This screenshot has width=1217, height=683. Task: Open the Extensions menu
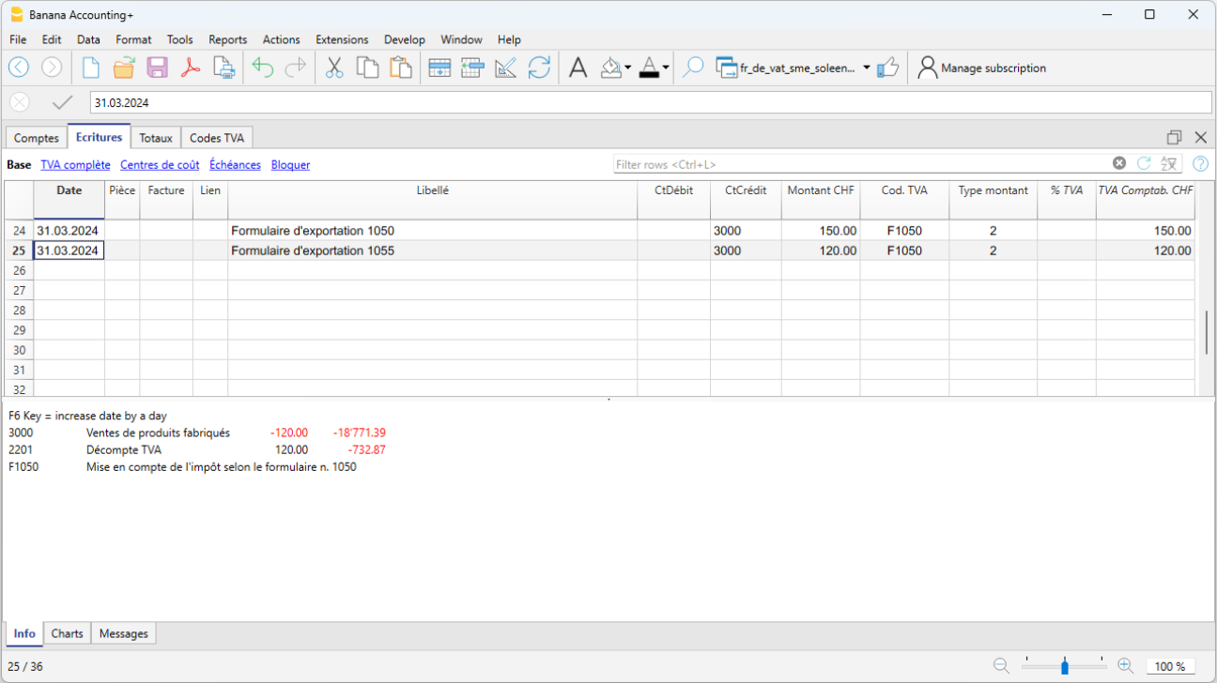click(x=342, y=39)
